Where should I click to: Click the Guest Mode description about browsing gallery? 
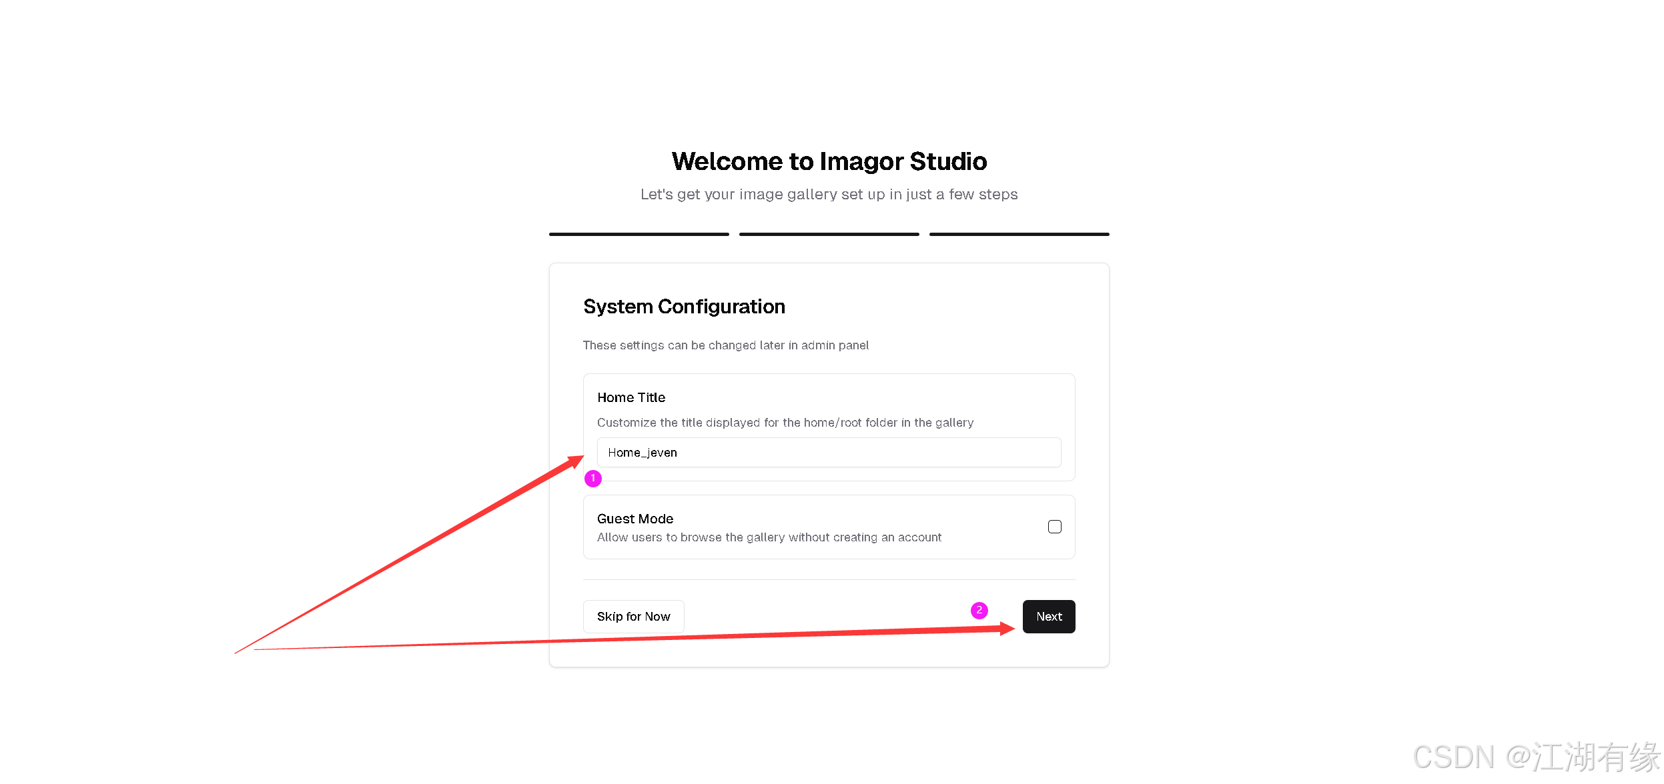coord(769,537)
